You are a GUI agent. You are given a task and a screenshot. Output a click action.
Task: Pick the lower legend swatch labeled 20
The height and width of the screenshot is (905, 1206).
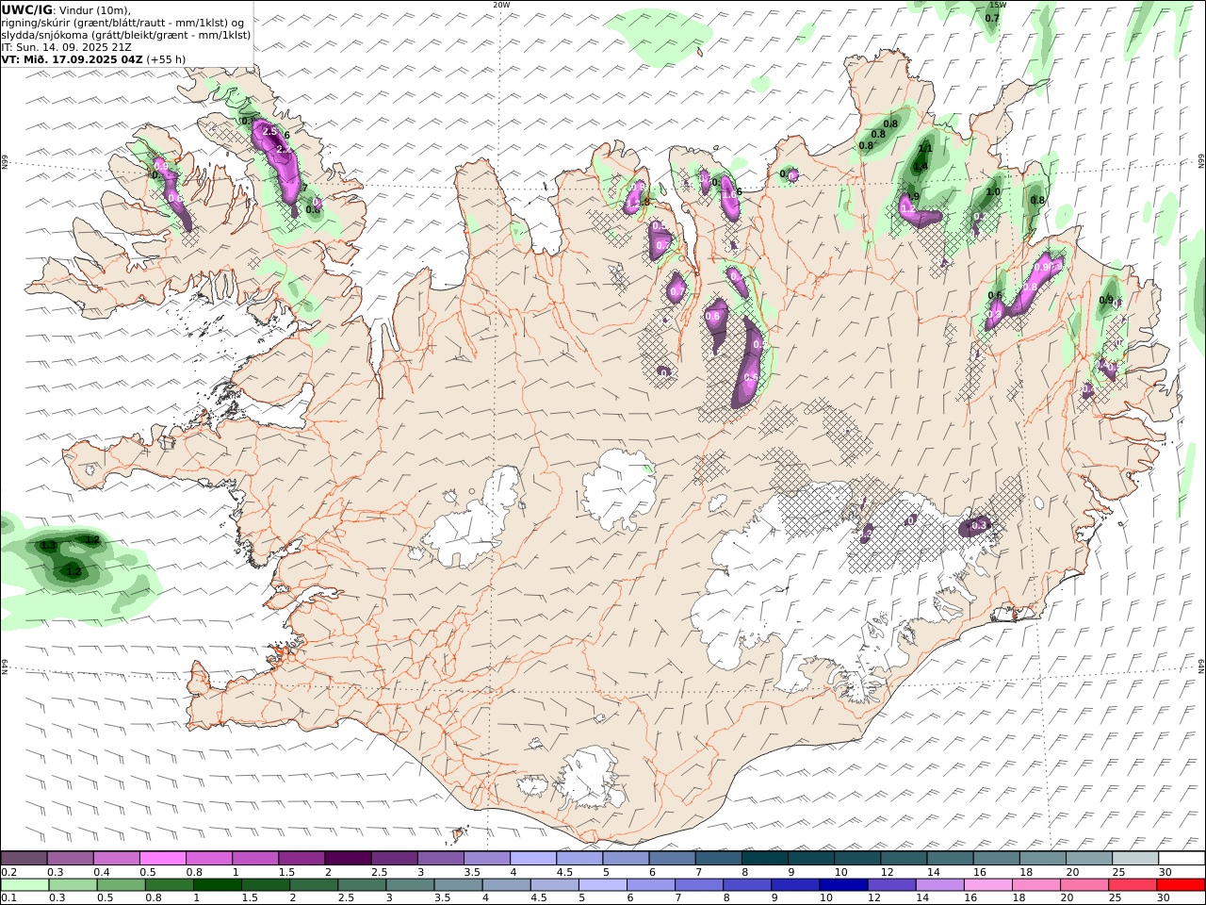pos(1084,884)
